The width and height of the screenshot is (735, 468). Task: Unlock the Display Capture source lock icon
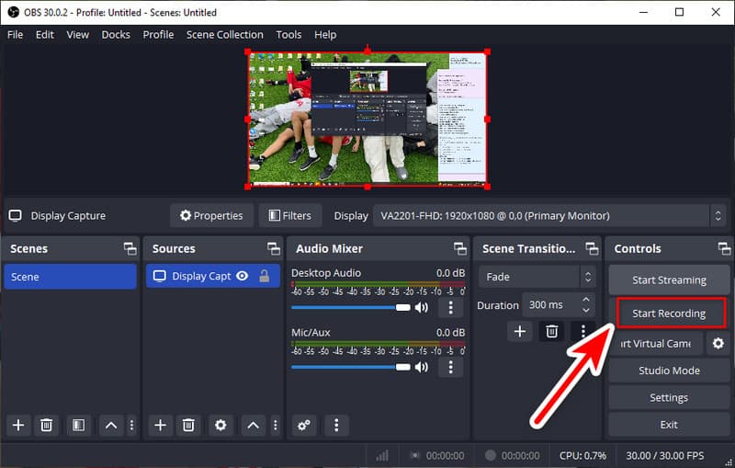coord(265,276)
